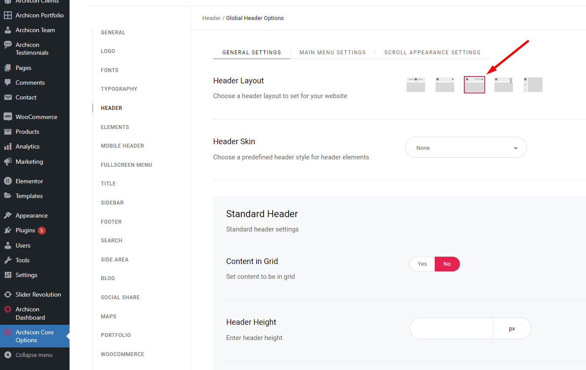Viewport: 586px width, 370px height.
Task: Open the WooCommerce options section
Action: 123,354
